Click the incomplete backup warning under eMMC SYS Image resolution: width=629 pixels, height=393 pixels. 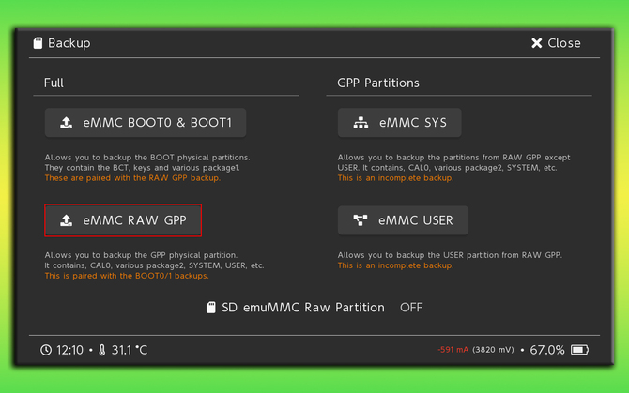click(x=395, y=178)
